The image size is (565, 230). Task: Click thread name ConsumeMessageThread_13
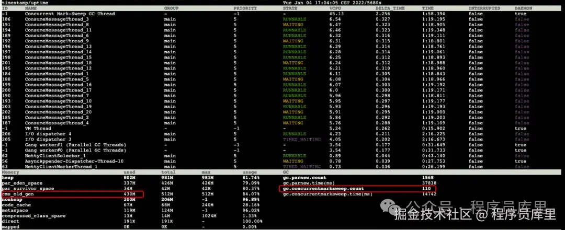58,47
